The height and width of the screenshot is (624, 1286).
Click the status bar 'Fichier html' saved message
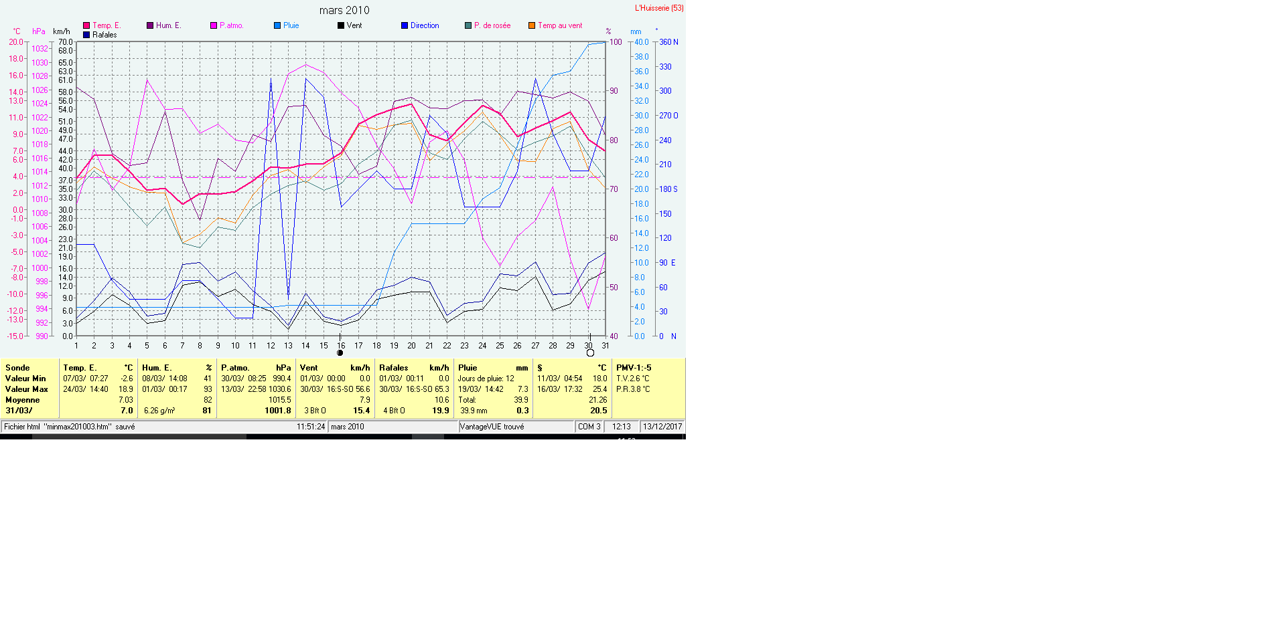pos(70,427)
